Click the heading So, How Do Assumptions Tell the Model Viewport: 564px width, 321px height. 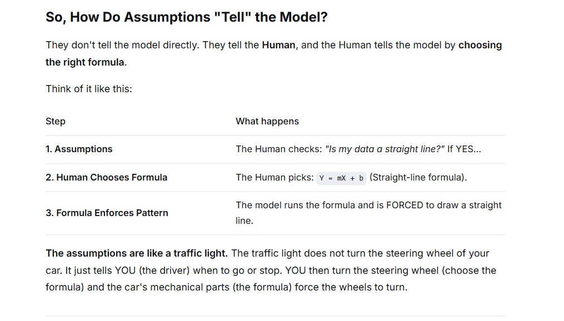pos(186,17)
